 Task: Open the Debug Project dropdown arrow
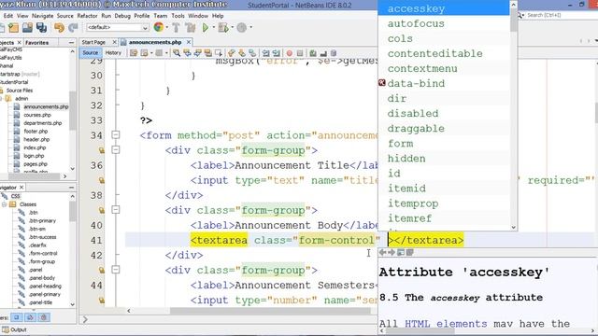click(x=232, y=27)
